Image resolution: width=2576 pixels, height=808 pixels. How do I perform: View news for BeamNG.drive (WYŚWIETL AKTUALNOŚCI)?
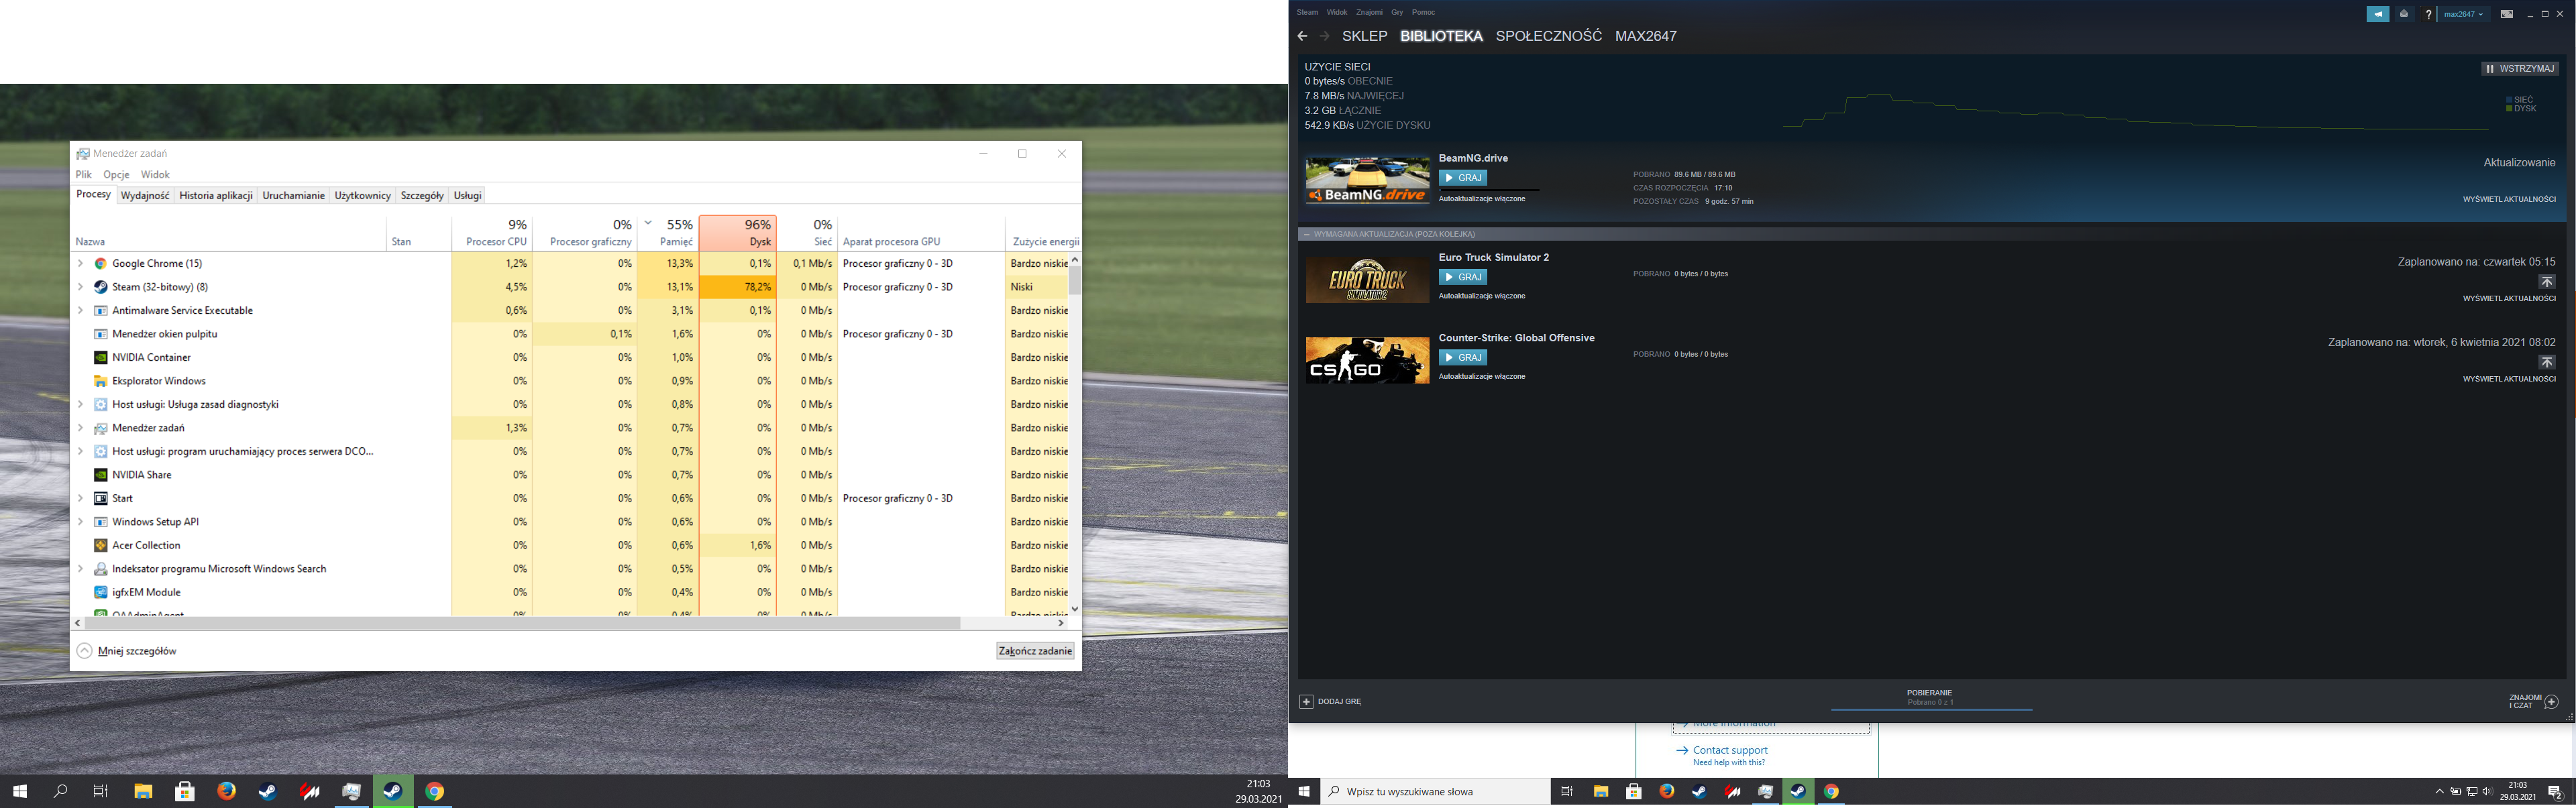pyautogui.click(x=2509, y=199)
